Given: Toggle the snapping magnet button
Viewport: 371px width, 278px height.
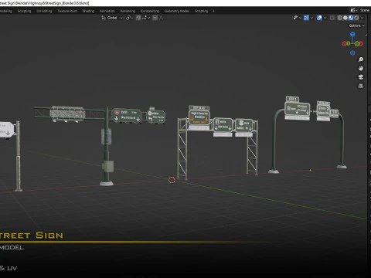Looking at the screenshot, I should [x=138, y=18].
